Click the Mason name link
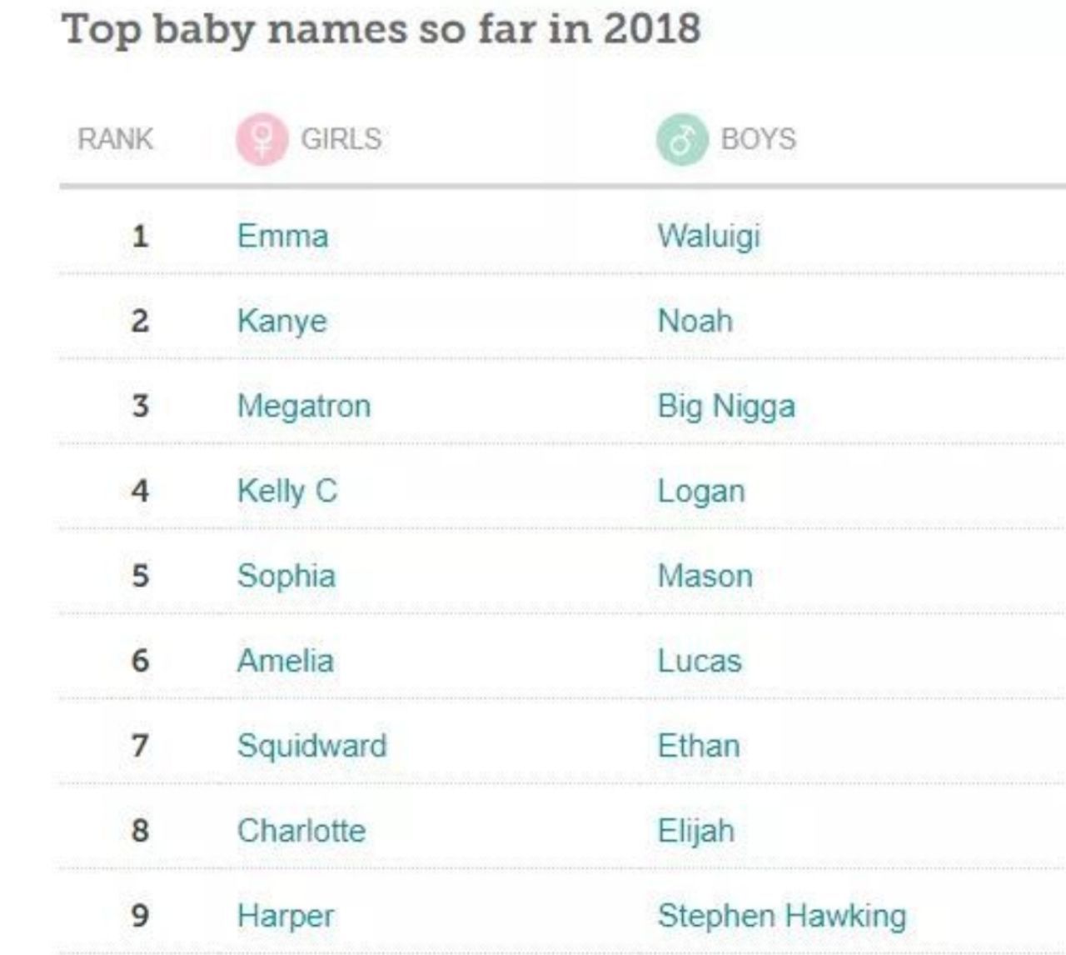 point(705,577)
